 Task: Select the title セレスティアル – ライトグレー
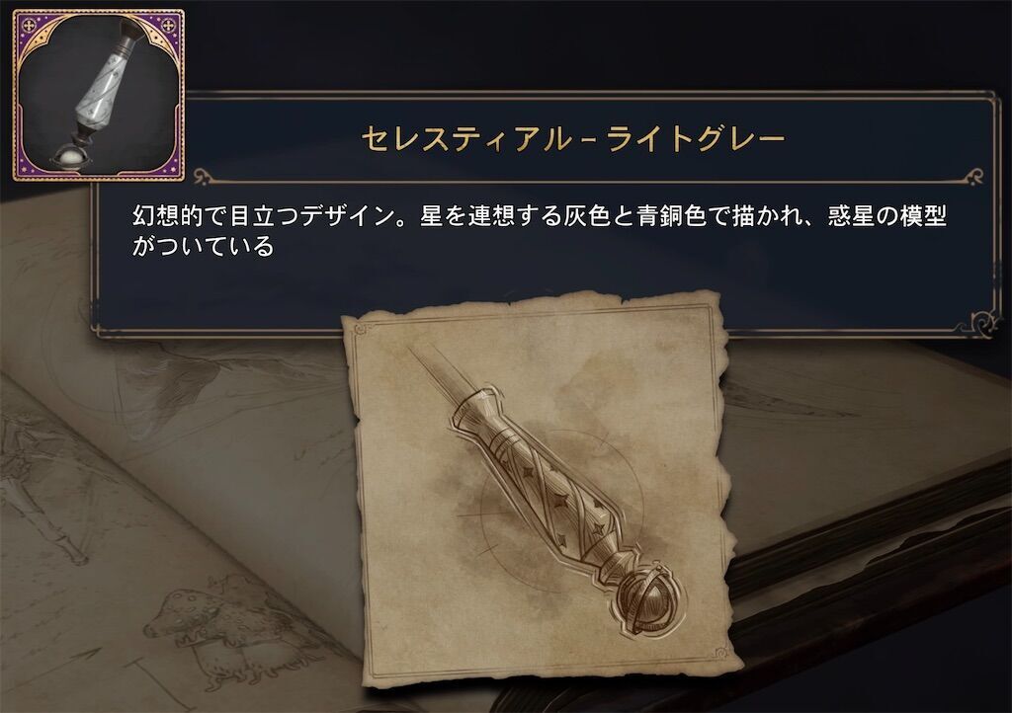pyautogui.click(x=572, y=139)
